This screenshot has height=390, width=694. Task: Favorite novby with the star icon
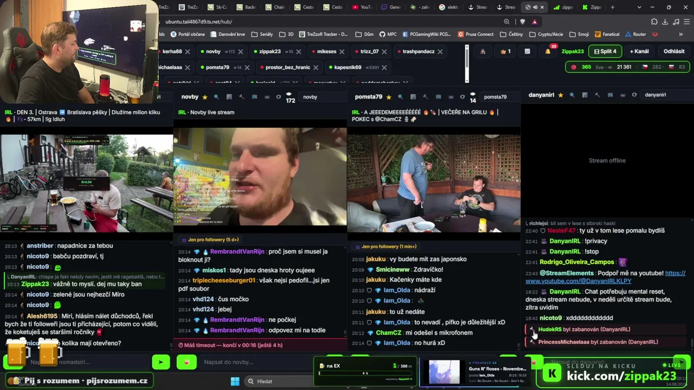pos(205,97)
